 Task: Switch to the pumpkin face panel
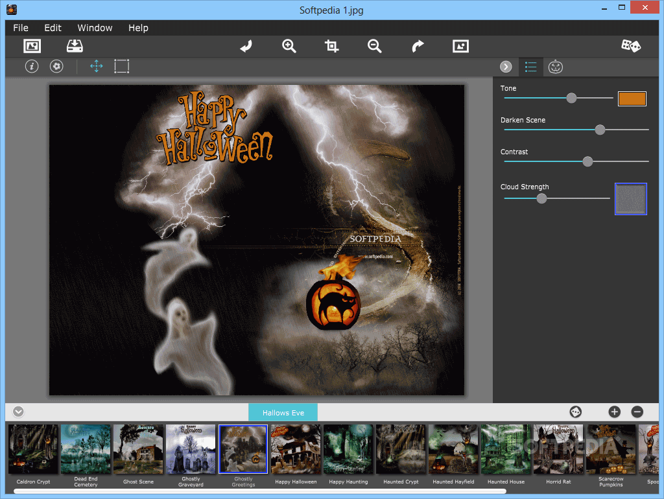555,67
